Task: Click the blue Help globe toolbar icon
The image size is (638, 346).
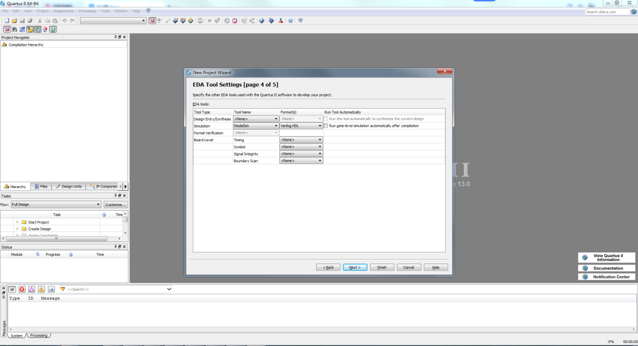Action: click(291, 21)
